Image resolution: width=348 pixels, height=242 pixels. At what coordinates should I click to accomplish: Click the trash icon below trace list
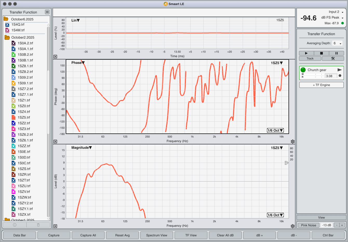(38, 225)
